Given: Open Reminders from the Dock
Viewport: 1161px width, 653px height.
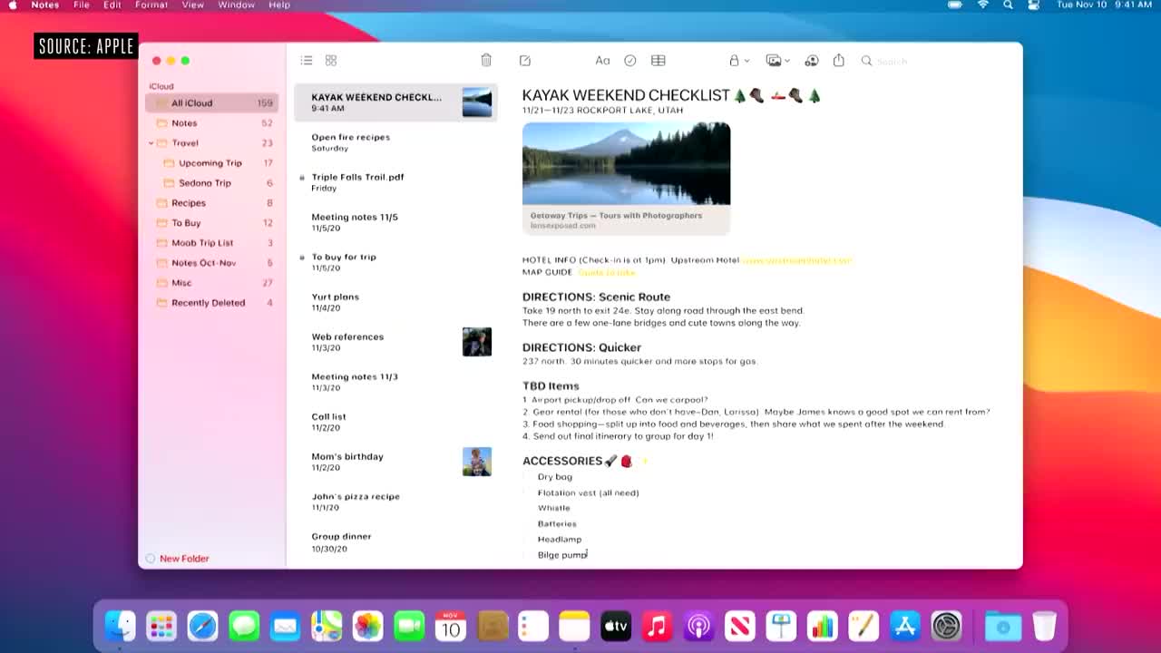Looking at the screenshot, I should (x=533, y=626).
